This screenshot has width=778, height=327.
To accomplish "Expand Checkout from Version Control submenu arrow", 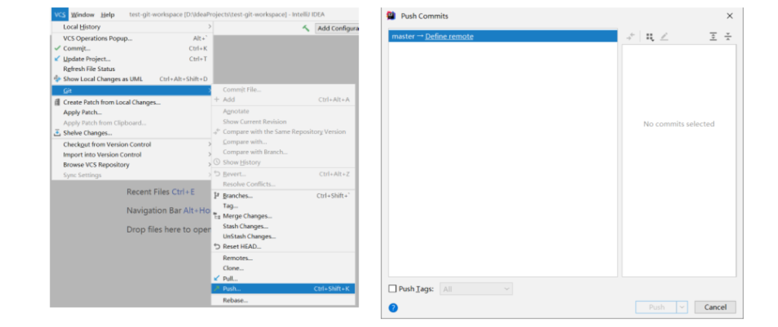I will pyautogui.click(x=209, y=145).
